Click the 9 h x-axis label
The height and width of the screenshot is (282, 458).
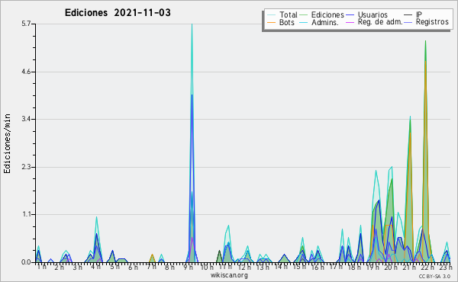pos(189,267)
